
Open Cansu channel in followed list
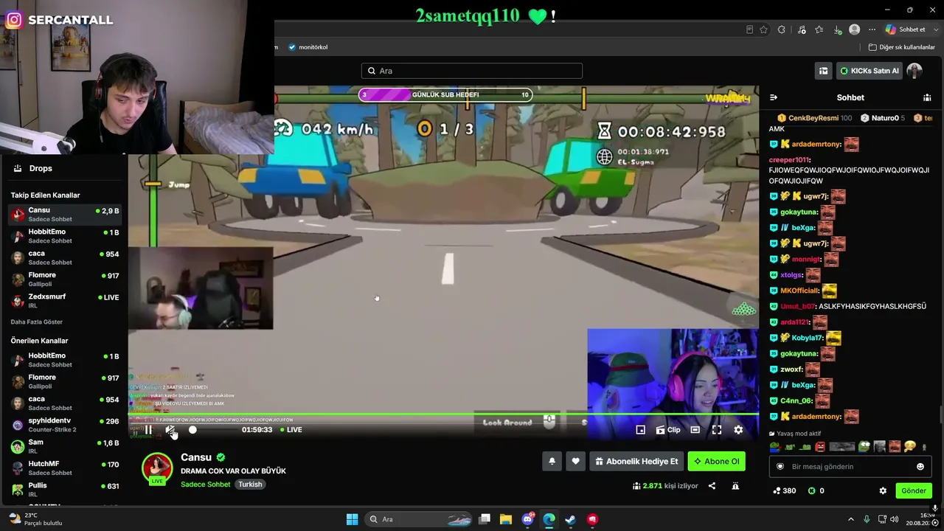tap(64, 214)
